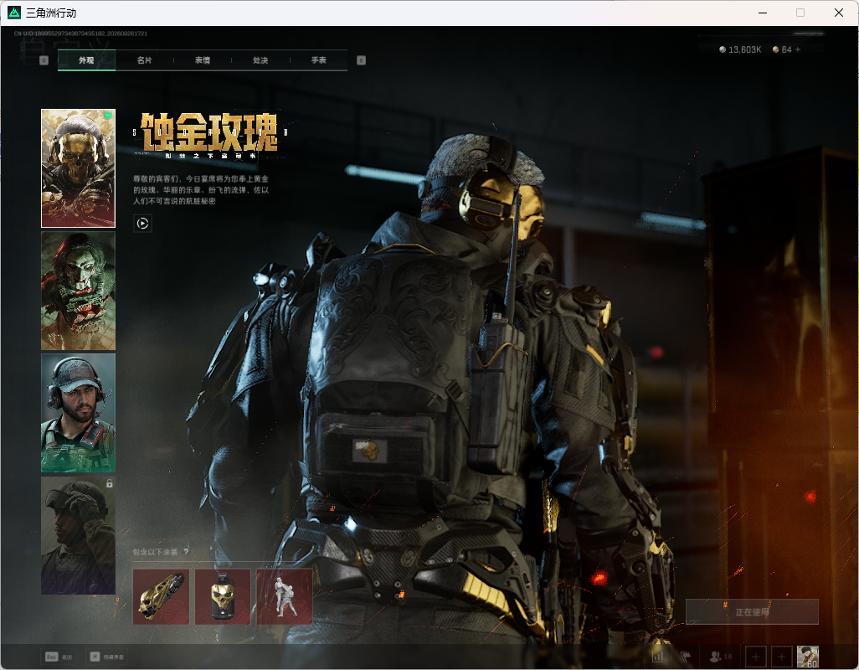Open the 名片 tab
This screenshot has width=859, height=670.
145,60
